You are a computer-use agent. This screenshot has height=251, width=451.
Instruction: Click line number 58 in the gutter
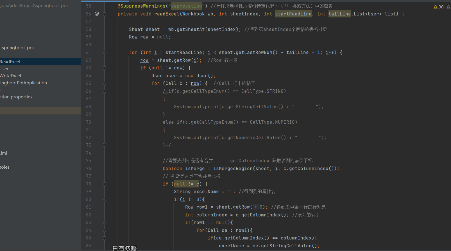point(89,29)
